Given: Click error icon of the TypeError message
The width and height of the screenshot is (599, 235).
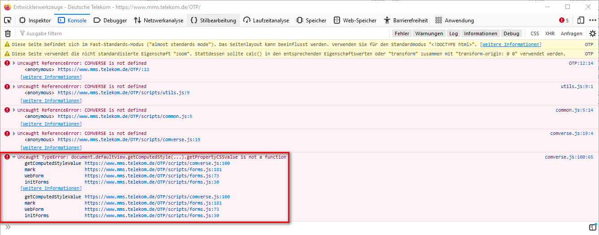Looking at the screenshot, I should pyautogui.click(x=7, y=157).
